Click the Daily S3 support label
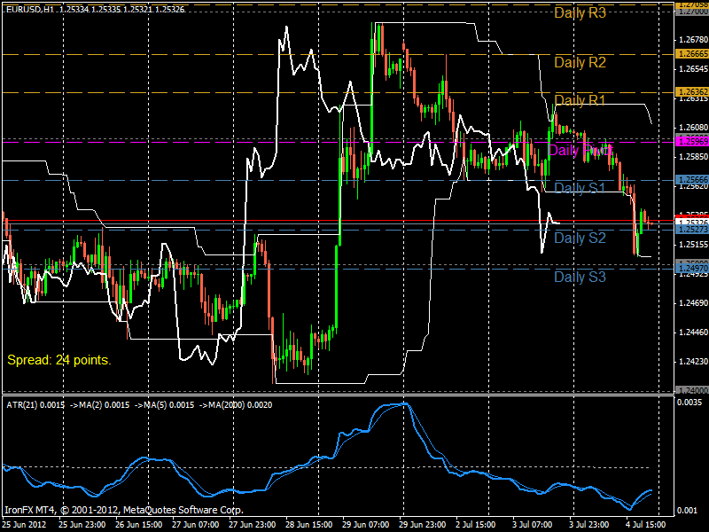This screenshot has height=532, width=709. [x=580, y=277]
